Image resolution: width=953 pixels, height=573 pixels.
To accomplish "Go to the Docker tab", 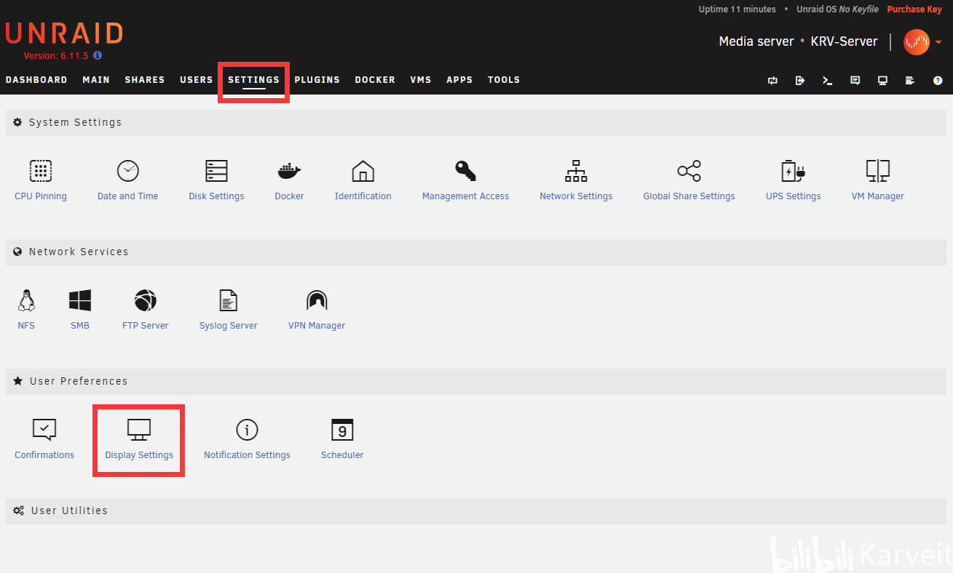I will click(375, 80).
